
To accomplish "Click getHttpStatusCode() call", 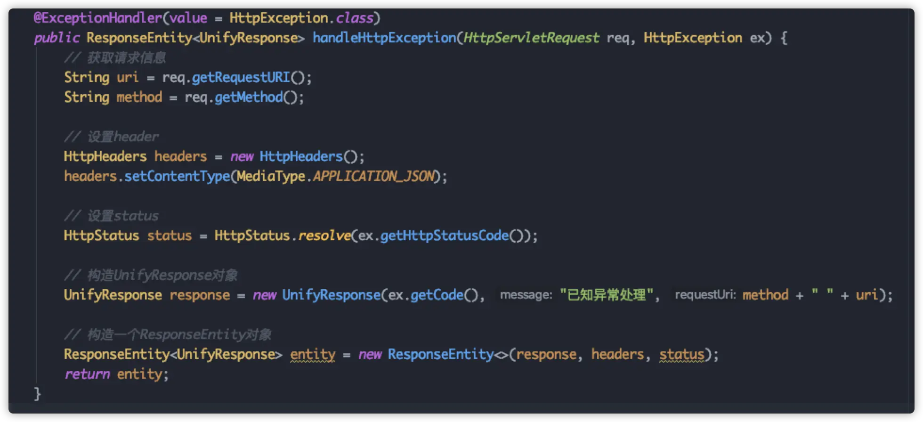I will [452, 235].
